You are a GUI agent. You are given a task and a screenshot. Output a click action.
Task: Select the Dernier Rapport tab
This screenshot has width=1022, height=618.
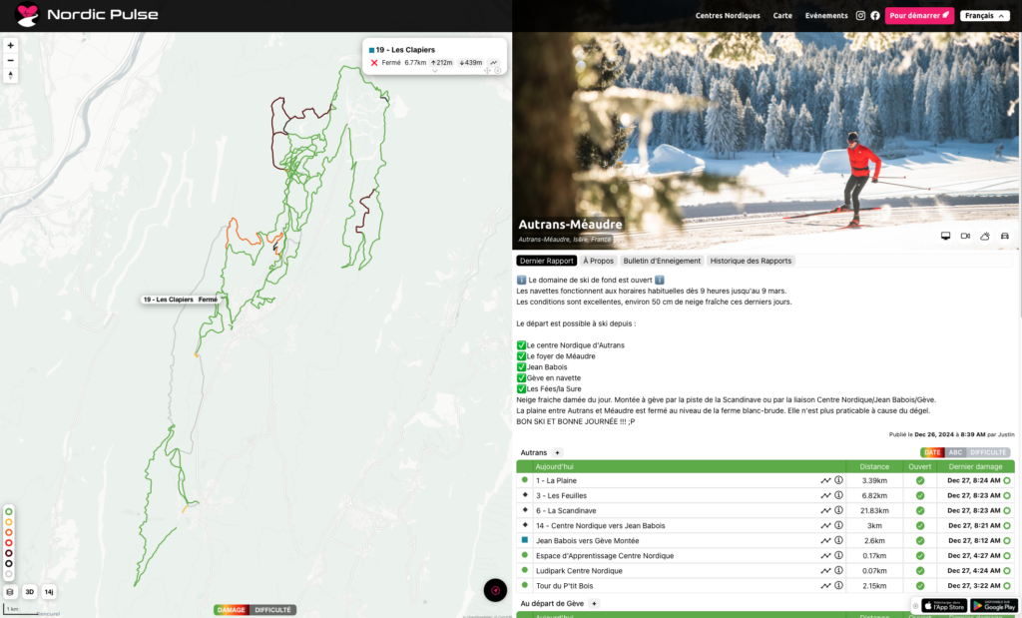546,261
